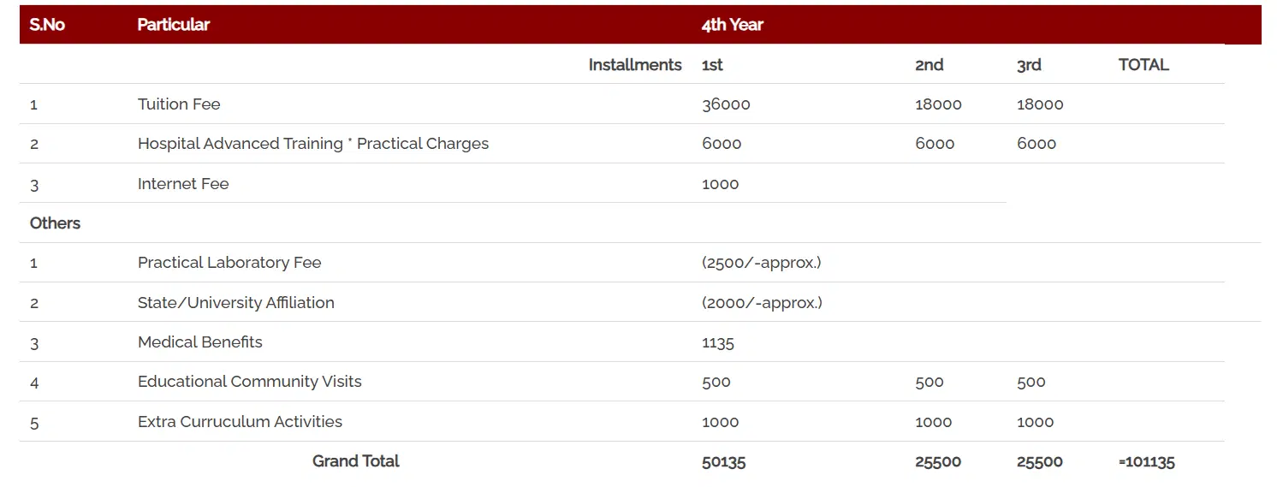Click the TOTAL column label

click(1143, 64)
